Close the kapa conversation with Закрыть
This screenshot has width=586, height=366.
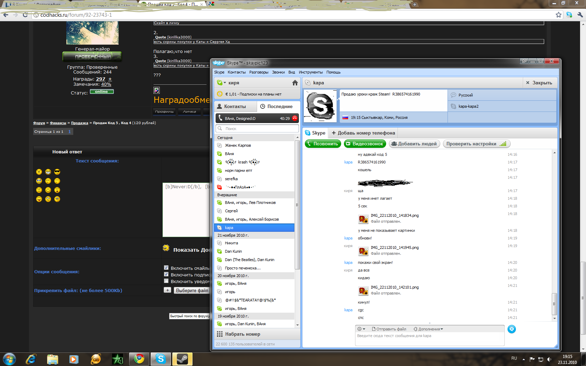pos(539,83)
